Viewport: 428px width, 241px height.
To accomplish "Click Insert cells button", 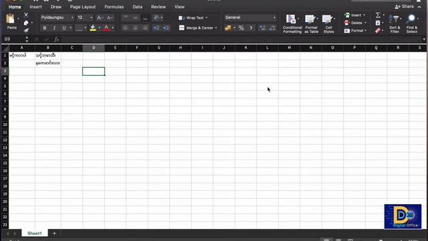I will 354,15.
